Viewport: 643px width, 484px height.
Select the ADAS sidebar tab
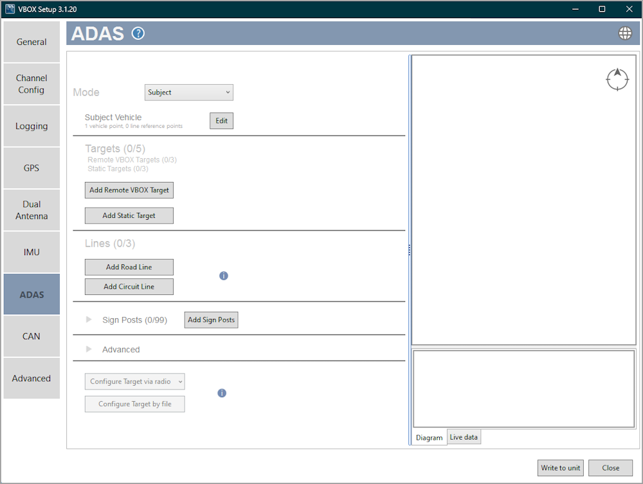32,294
